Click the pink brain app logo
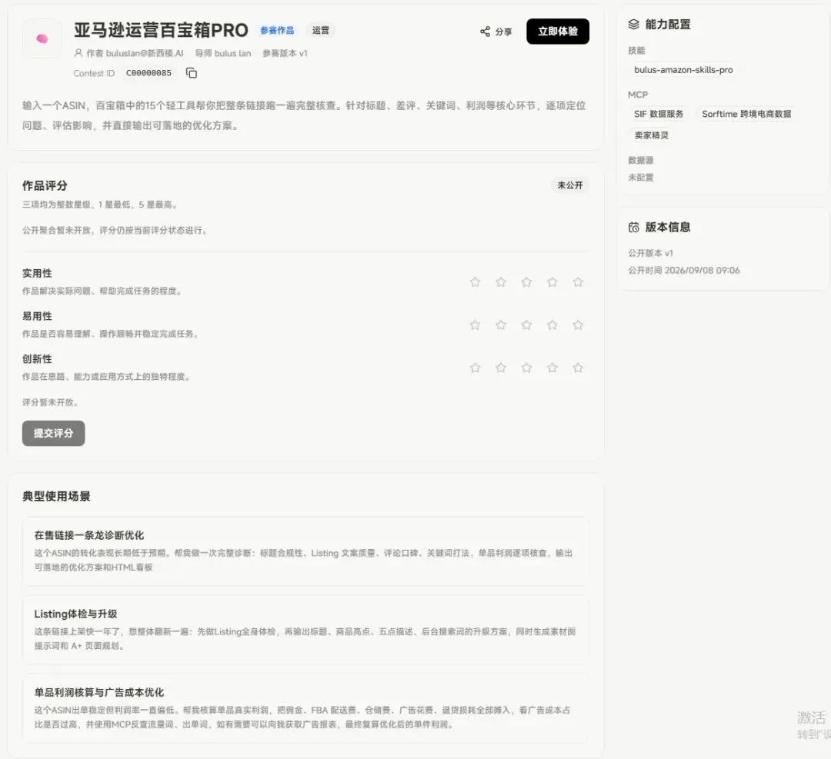The height and width of the screenshot is (759, 831). coord(42,38)
